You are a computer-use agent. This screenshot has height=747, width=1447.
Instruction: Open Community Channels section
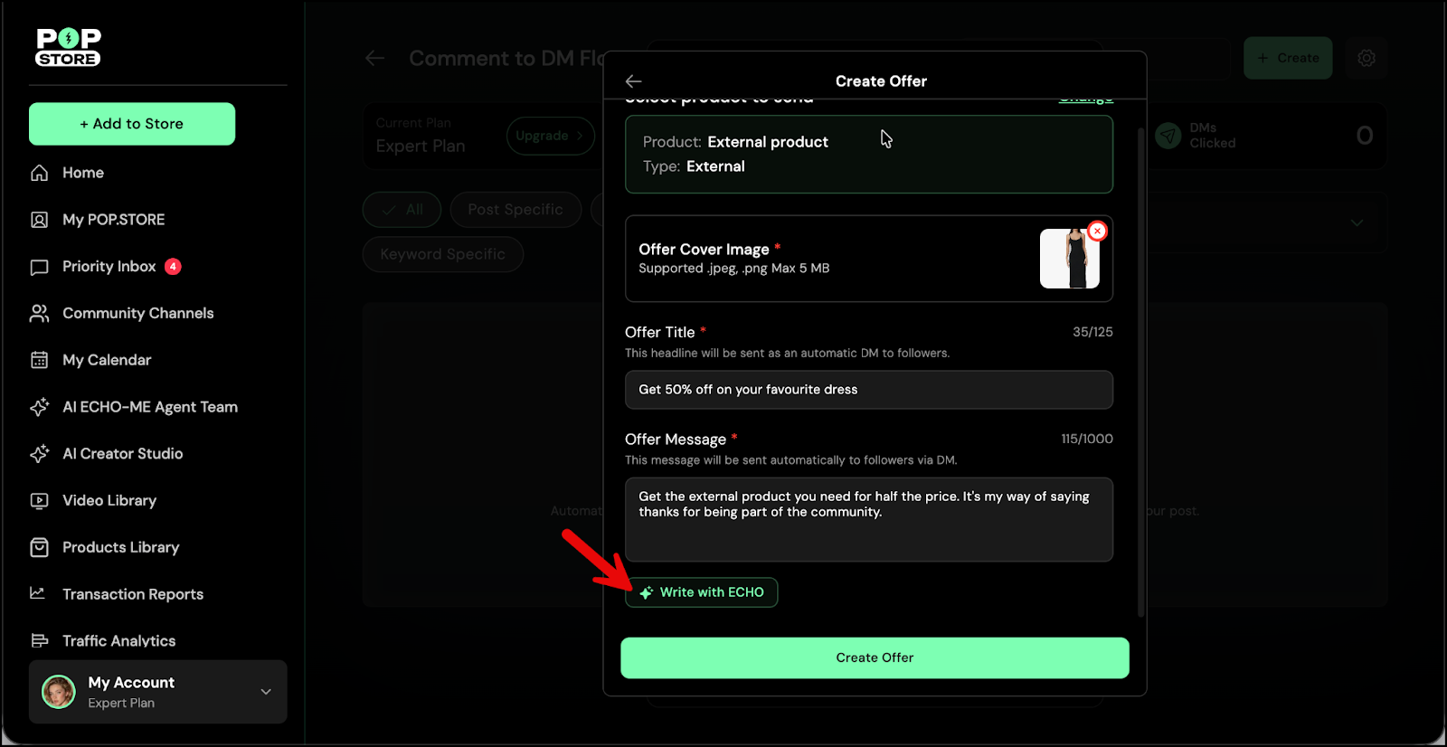[x=137, y=314]
